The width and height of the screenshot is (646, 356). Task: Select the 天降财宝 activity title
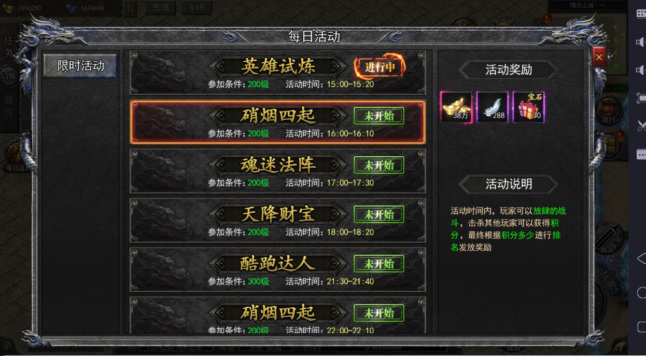(278, 214)
